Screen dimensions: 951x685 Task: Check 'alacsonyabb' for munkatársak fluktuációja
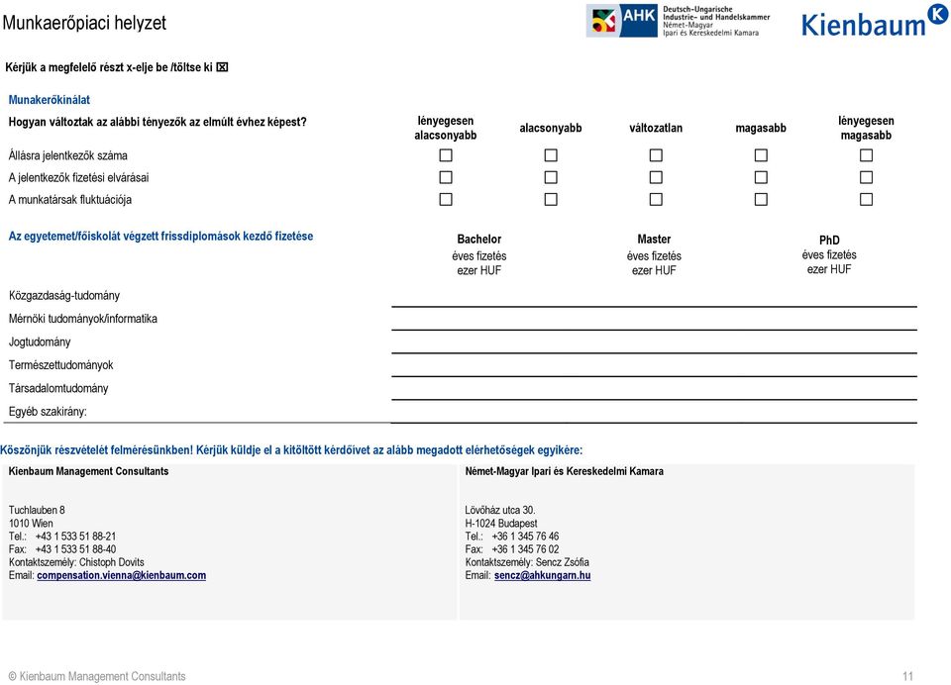pos(551,199)
